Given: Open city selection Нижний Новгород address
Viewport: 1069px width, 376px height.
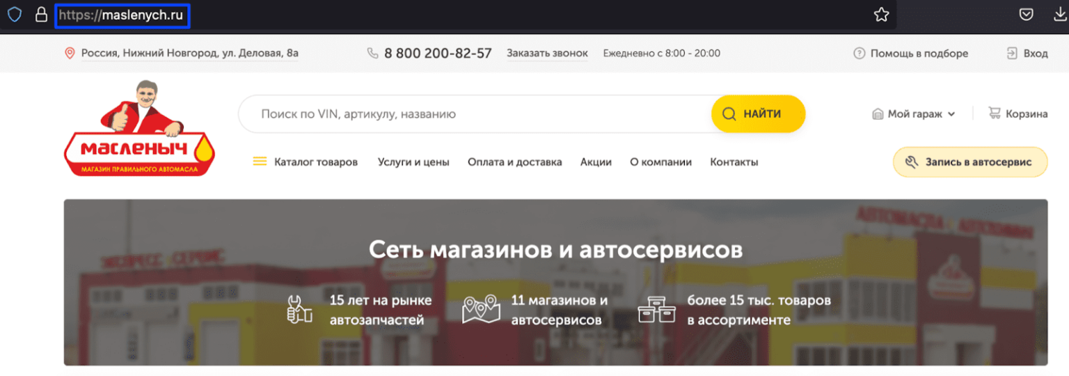Looking at the screenshot, I should (x=189, y=53).
